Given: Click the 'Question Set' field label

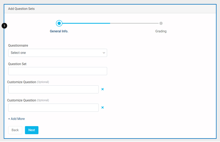Looking at the screenshot, I should [17, 64].
